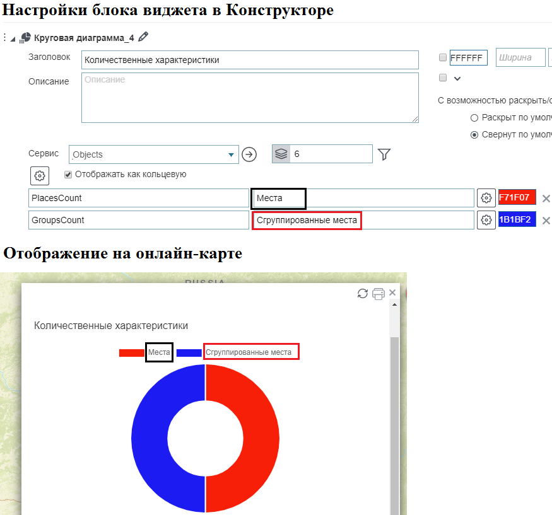The width and height of the screenshot is (552, 515).
Task: Uncheck Отображать как кольцевую checkbox
Action: 68,175
